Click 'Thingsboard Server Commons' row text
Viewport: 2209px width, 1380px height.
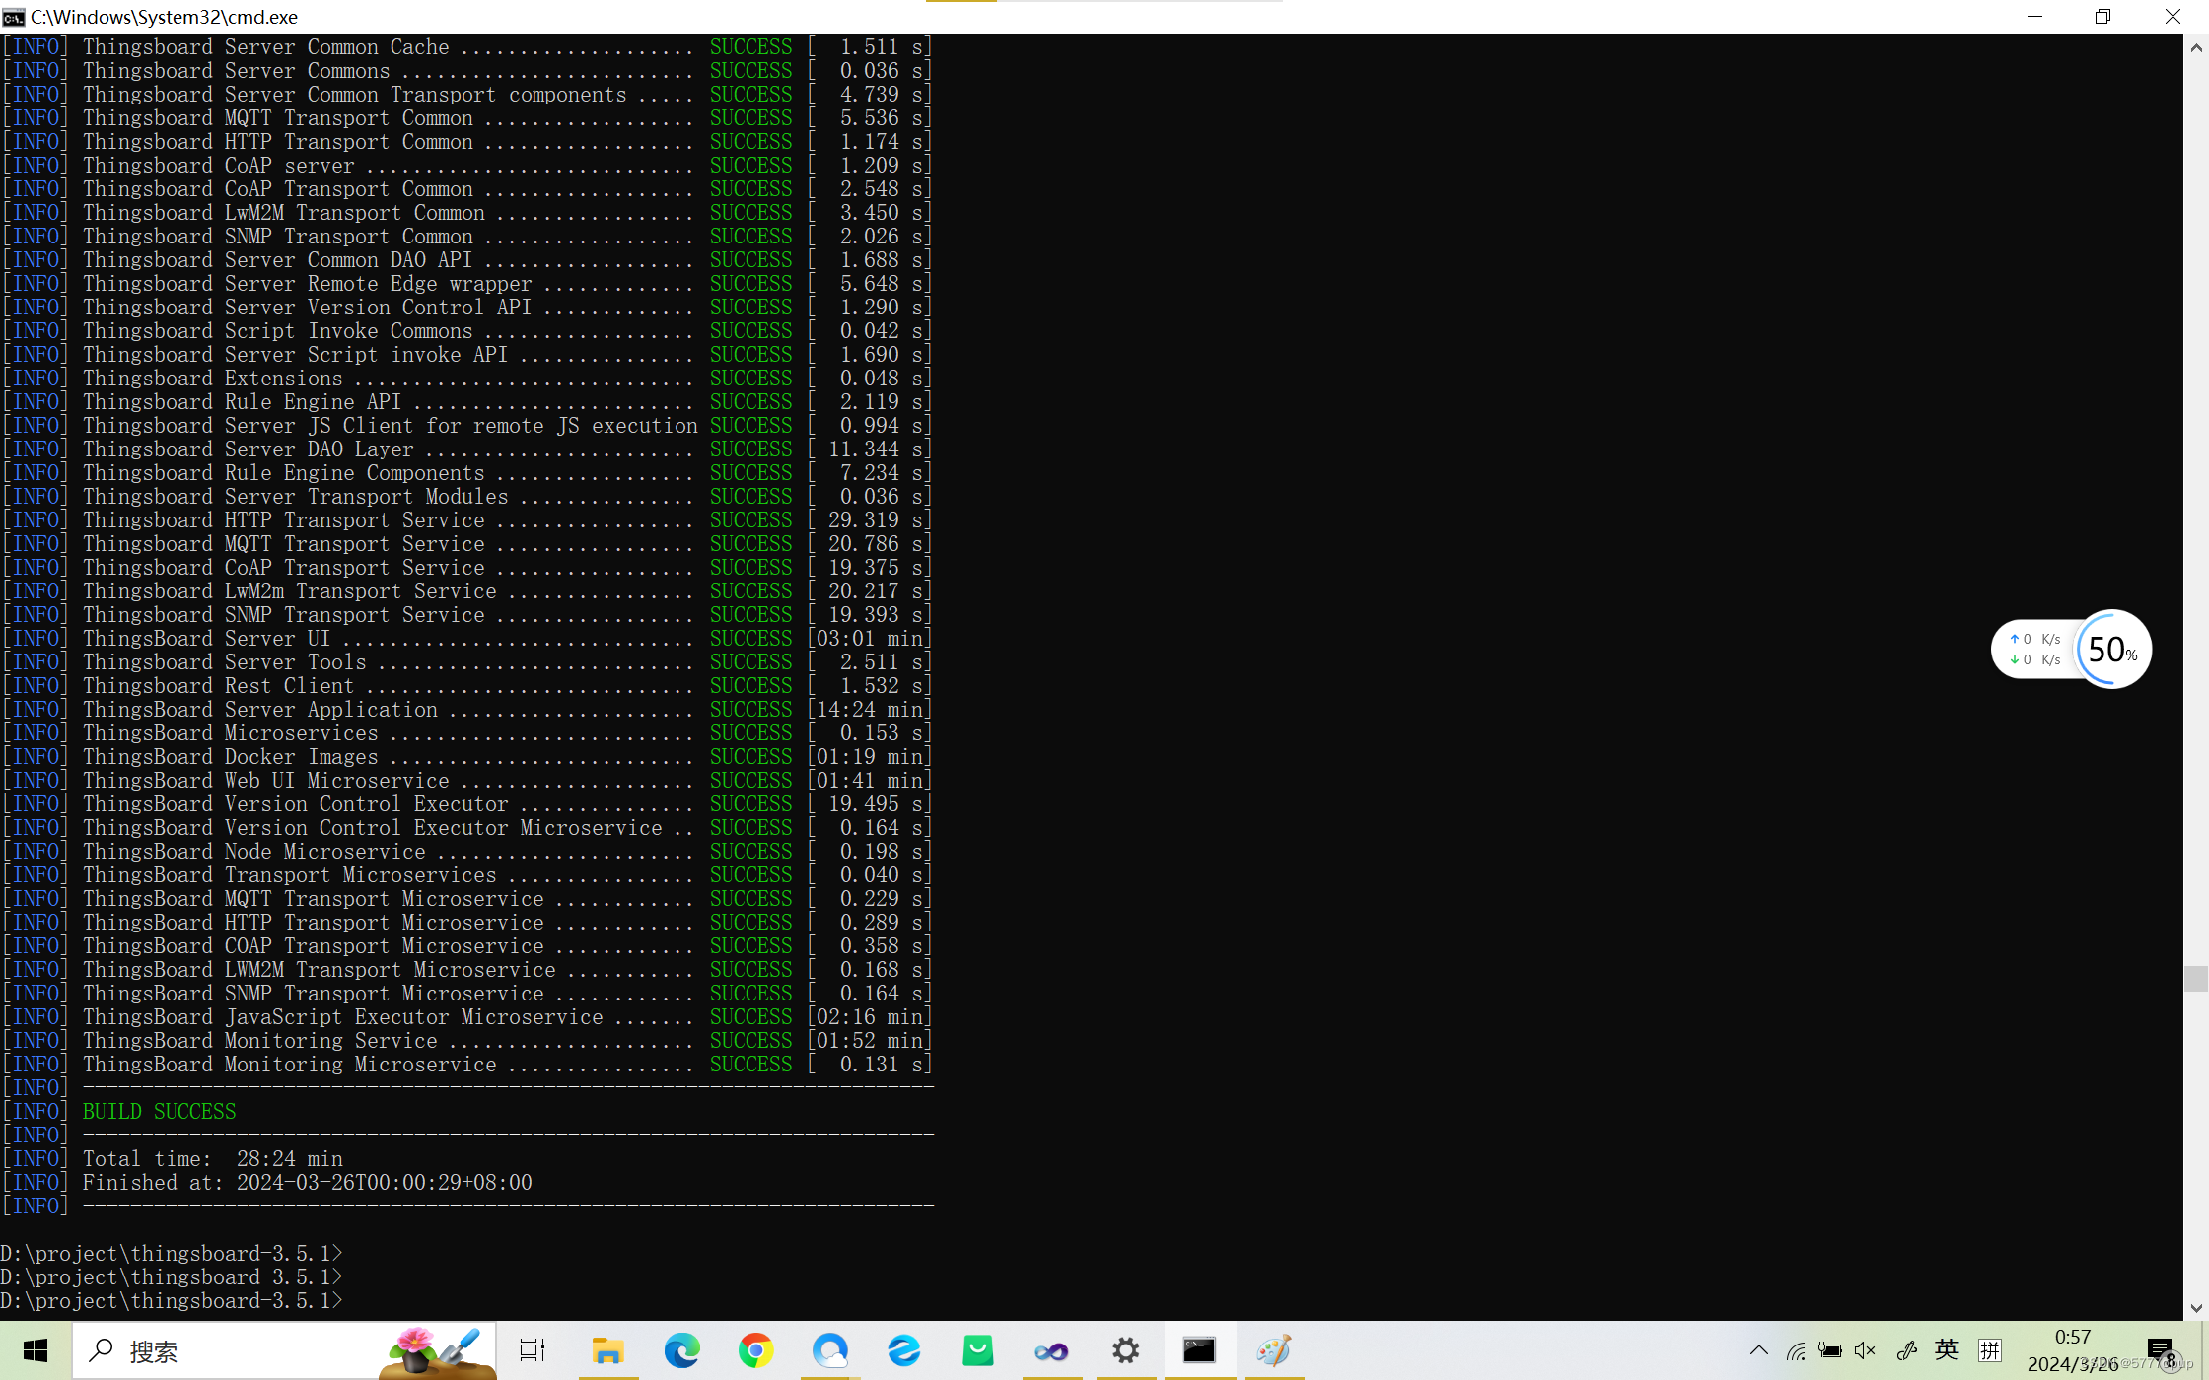(x=236, y=71)
